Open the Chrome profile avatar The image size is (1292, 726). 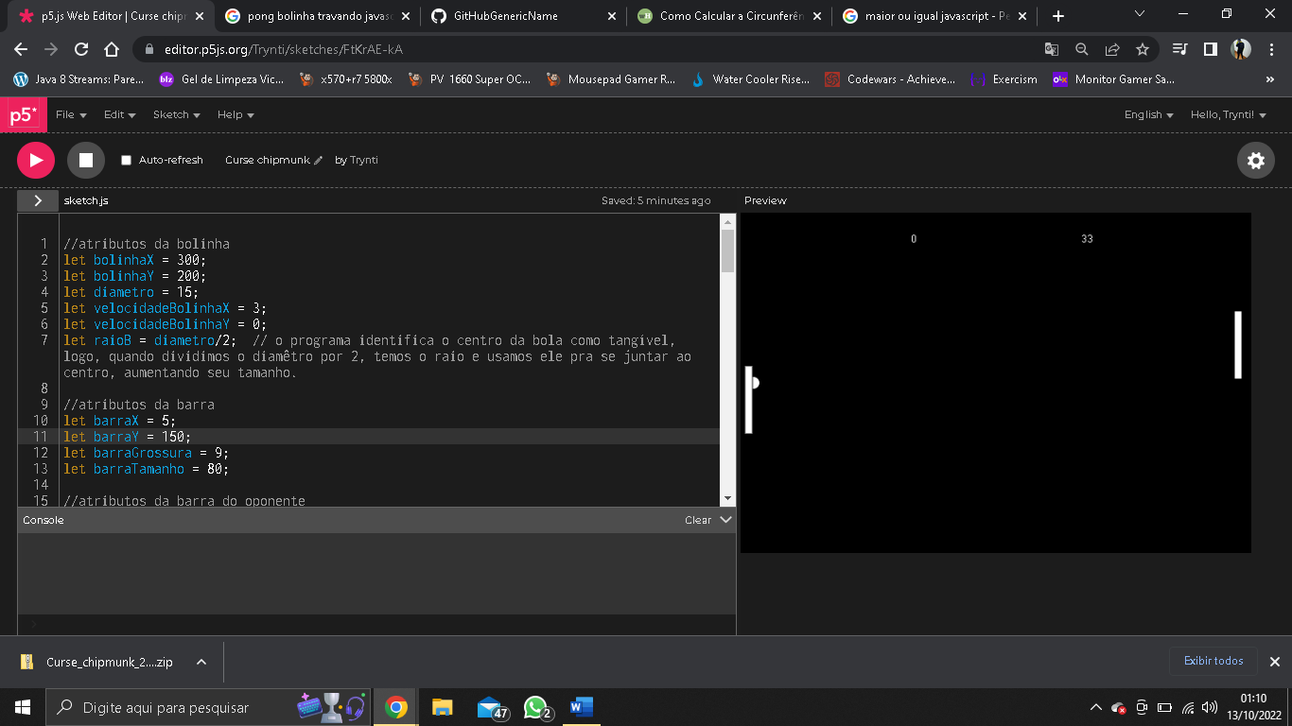tap(1241, 49)
